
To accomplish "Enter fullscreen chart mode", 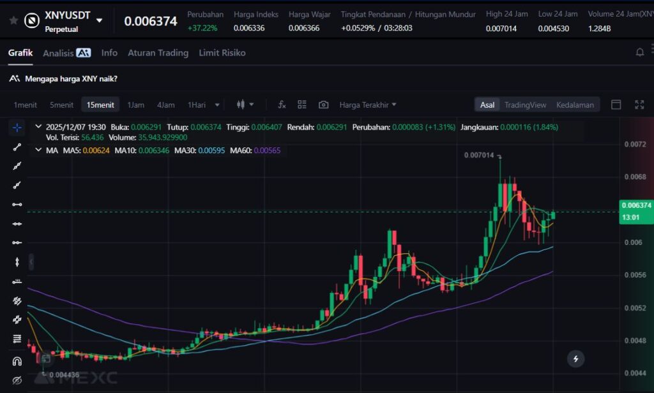I will [639, 105].
